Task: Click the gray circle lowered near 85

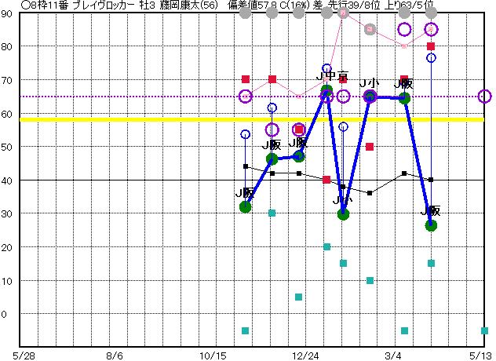Action: pos(370,30)
